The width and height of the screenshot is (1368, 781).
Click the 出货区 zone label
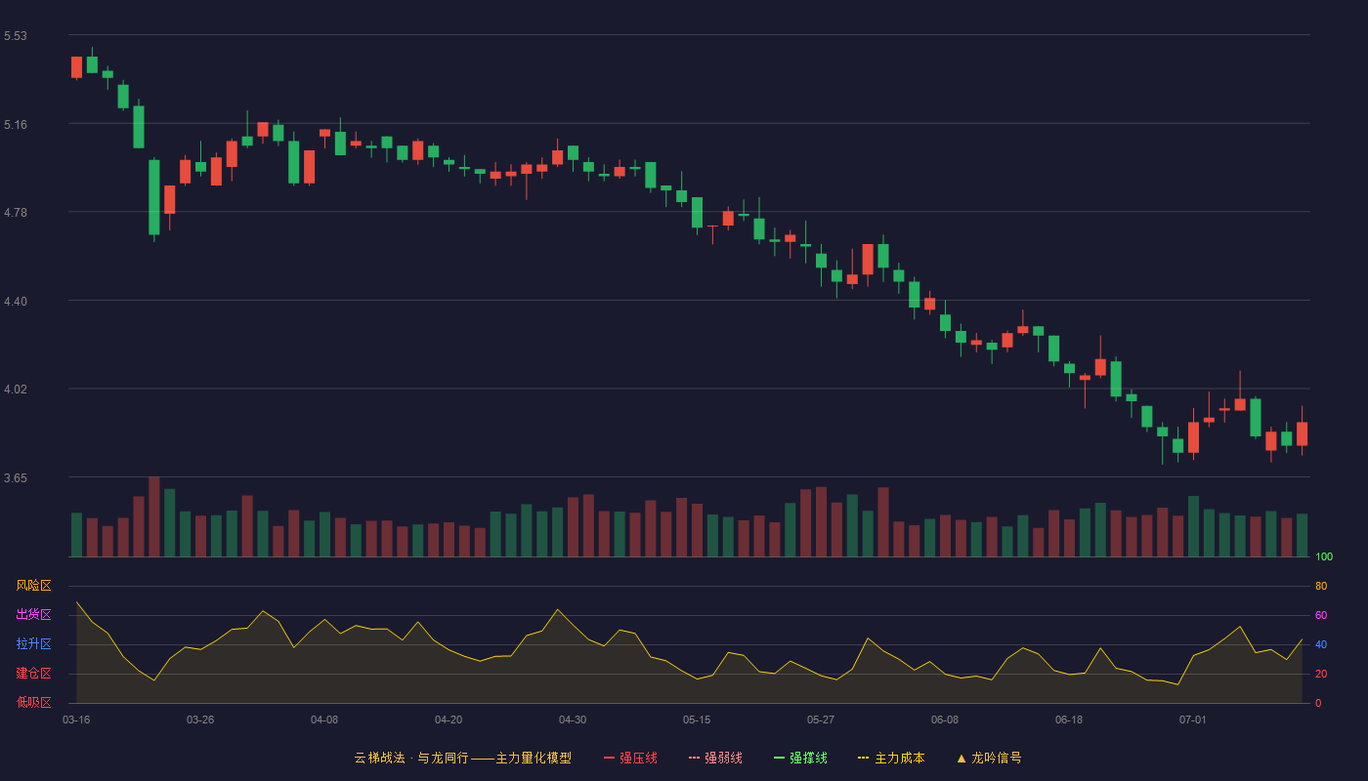(x=33, y=615)
